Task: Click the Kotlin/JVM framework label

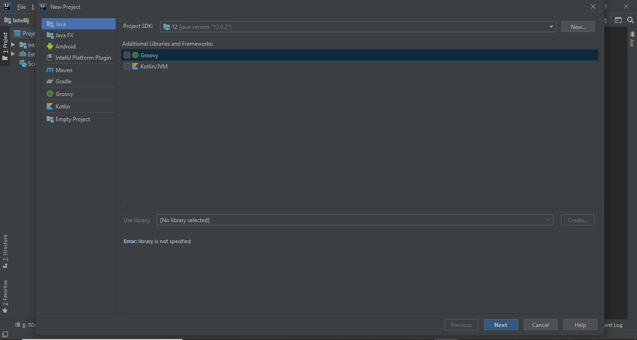Action: 154,66
